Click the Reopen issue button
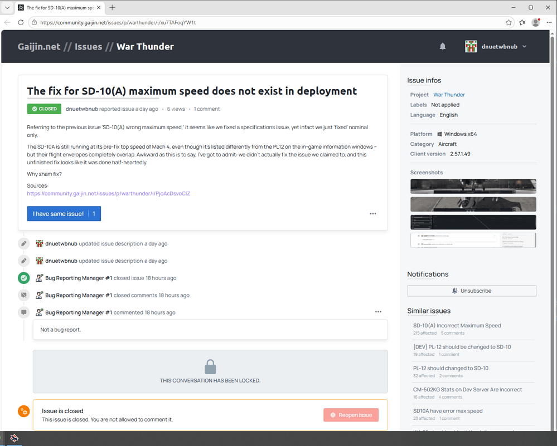This screenshot has height=446, width=557. (351, 415)
